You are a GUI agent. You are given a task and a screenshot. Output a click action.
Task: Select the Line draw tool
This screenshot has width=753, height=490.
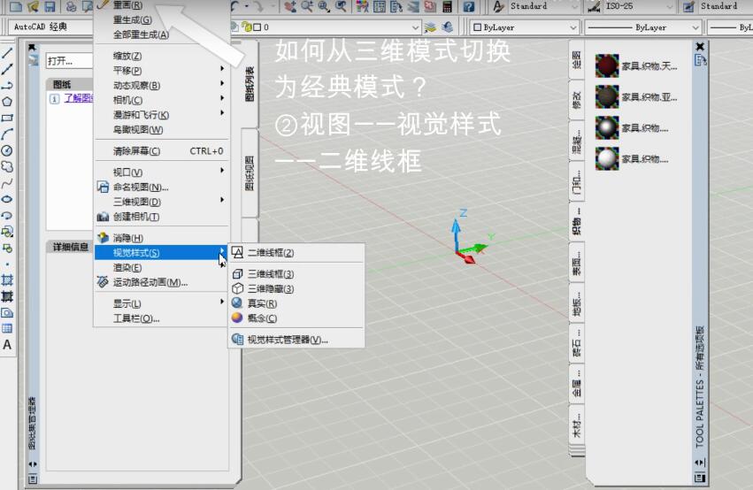[x=7, y=54]
